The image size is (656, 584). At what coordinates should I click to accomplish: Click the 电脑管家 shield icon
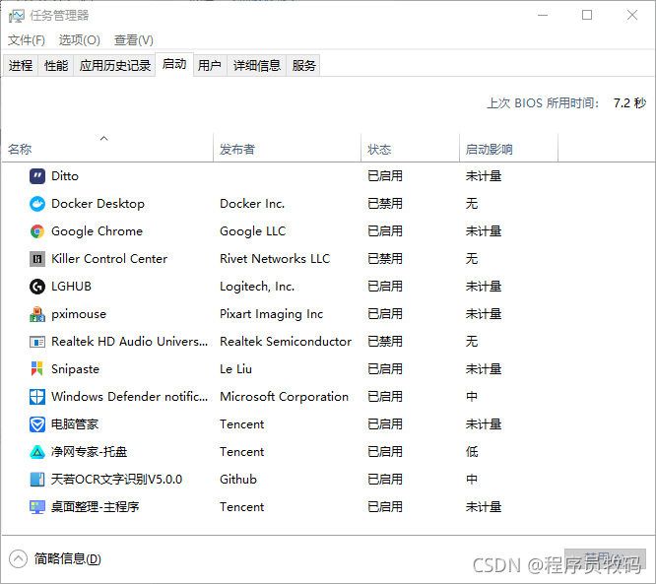[x=37, y=424]
